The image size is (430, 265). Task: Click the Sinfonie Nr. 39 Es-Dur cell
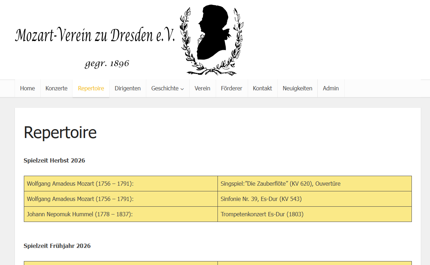315,199
